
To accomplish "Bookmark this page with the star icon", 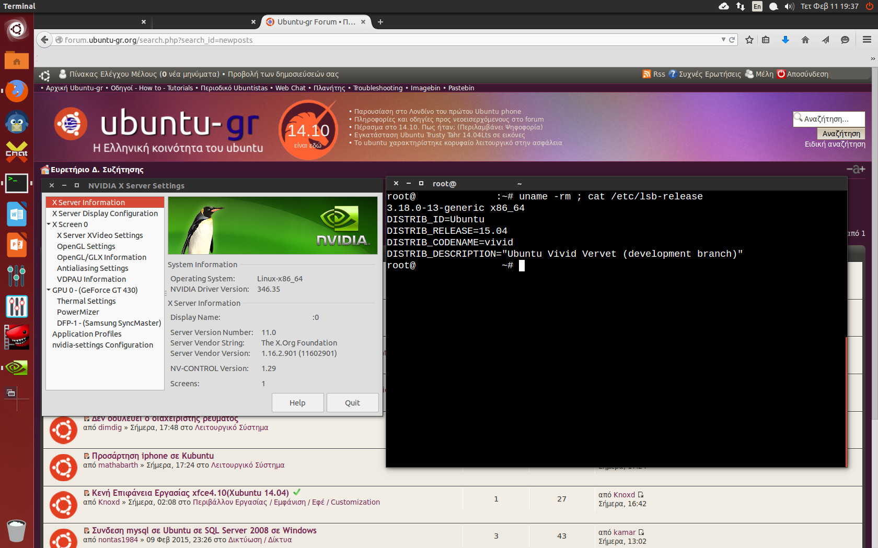I will 749,40.
